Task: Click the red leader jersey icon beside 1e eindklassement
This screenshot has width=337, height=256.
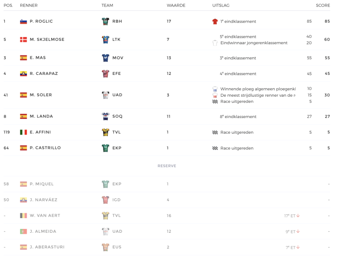Action: point(215,21)
